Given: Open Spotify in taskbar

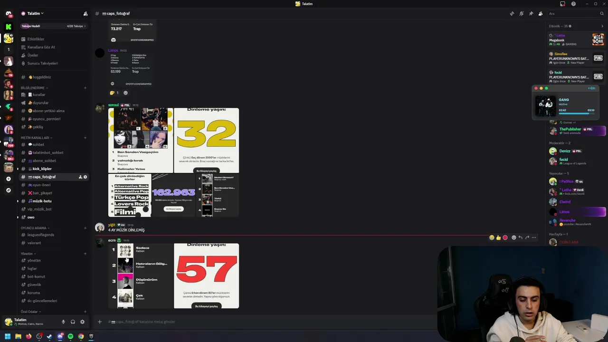Looking at the screenshot, I should pos(70,336).
